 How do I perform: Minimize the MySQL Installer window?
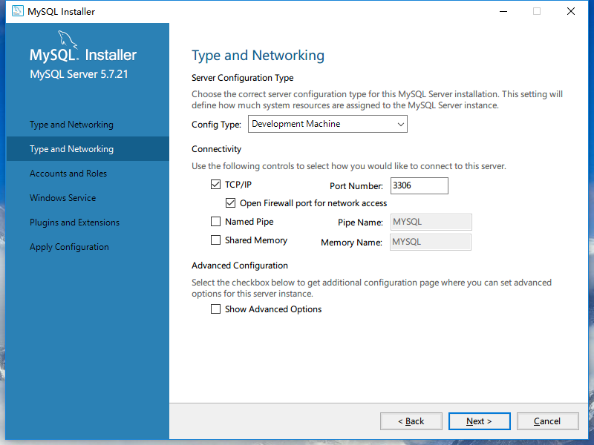click(502, 11)
